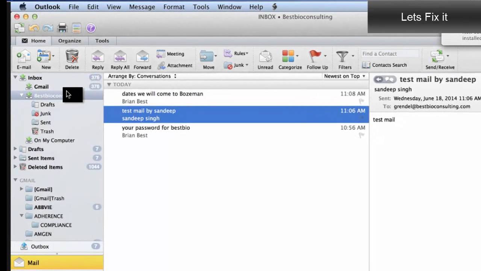The width and height of the screenshot is (481, 271).
Task: Open the Message menu
Action: (142, 7)
